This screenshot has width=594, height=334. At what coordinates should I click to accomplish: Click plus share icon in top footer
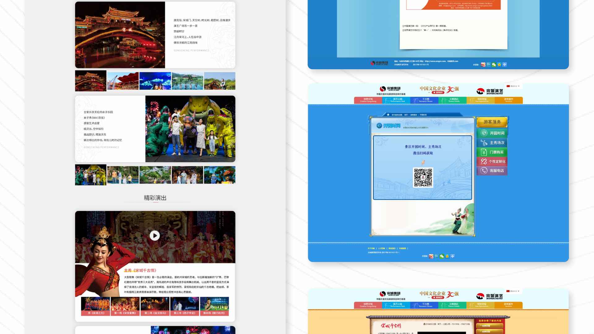(505, 64)
